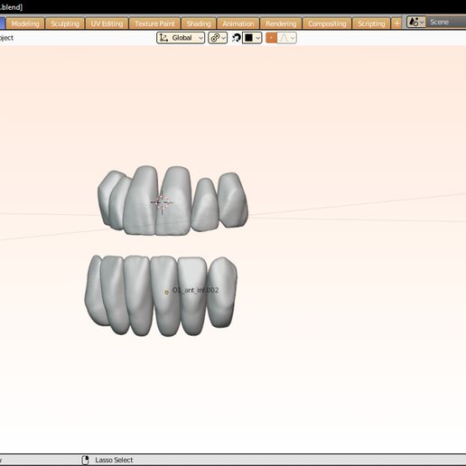Open the proportional editing falloff dropdown

tap(287, 38)
